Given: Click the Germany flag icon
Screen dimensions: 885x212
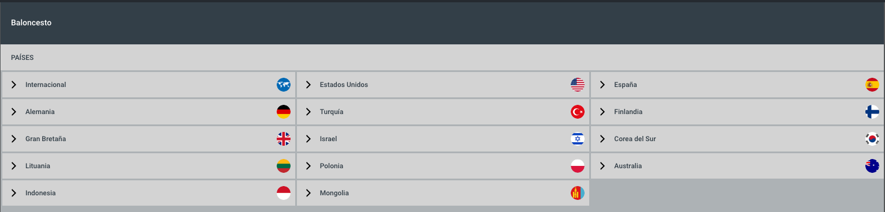Looking at the screenshot, I should 283,112.
